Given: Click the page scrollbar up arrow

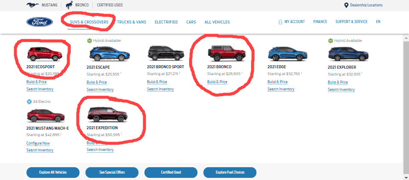Looking at the screenshot, I should (406, 38).
